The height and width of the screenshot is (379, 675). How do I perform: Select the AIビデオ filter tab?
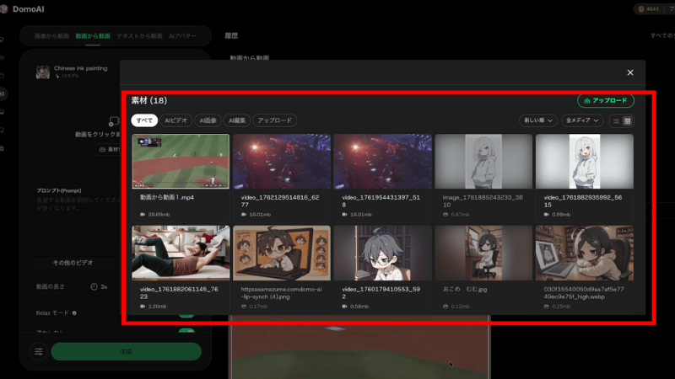click(x=177, y=120)
